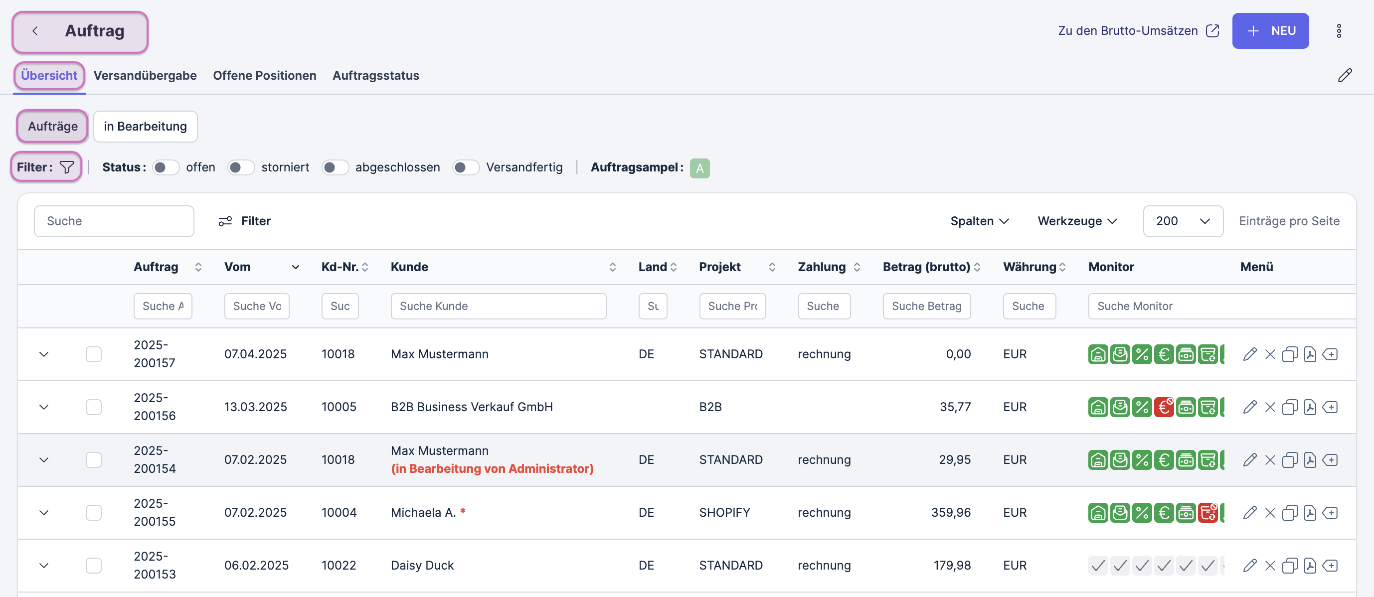Open the Auftragsstatus tab
Image resolution: width=1374 pixels, height=597 pixels.
point(375,75)
